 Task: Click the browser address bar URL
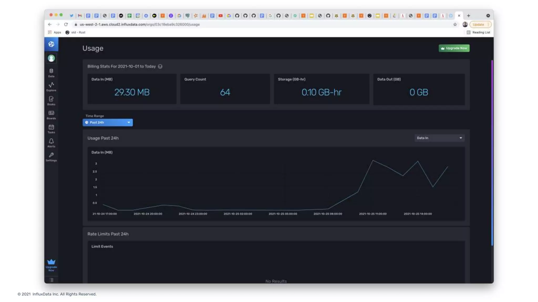point(140,24)
